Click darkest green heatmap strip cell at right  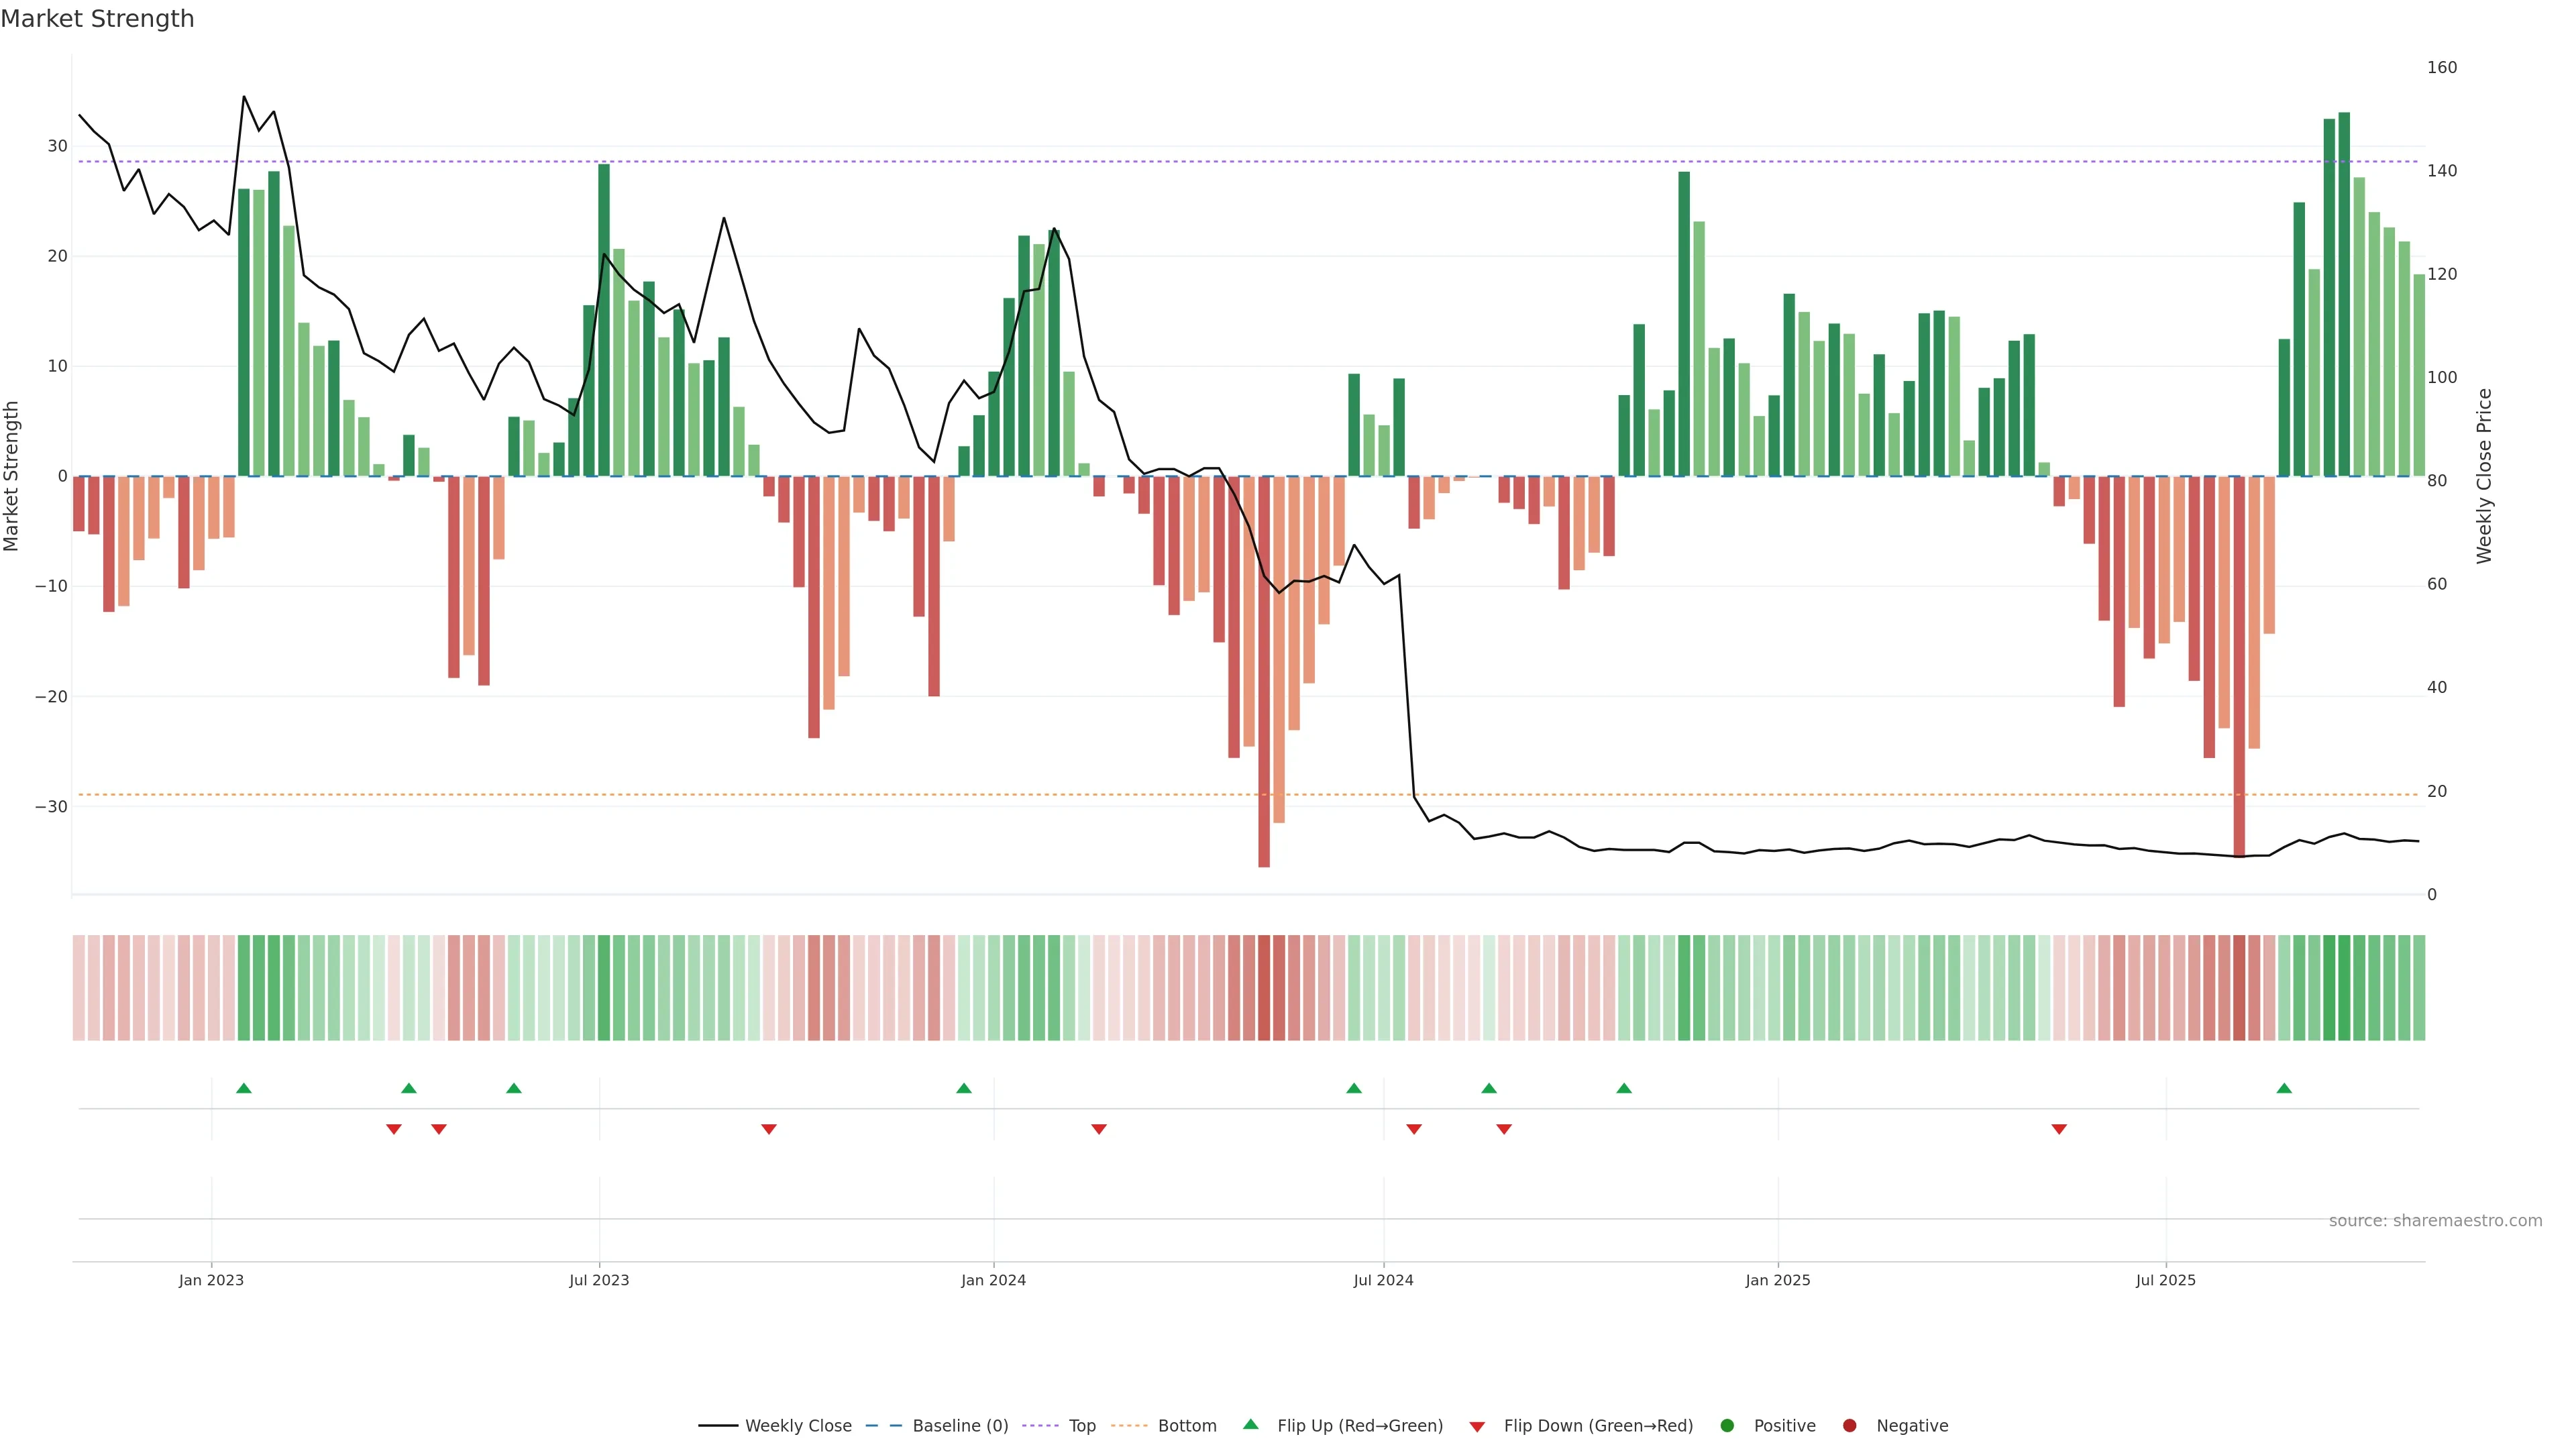coord(2344,988)
